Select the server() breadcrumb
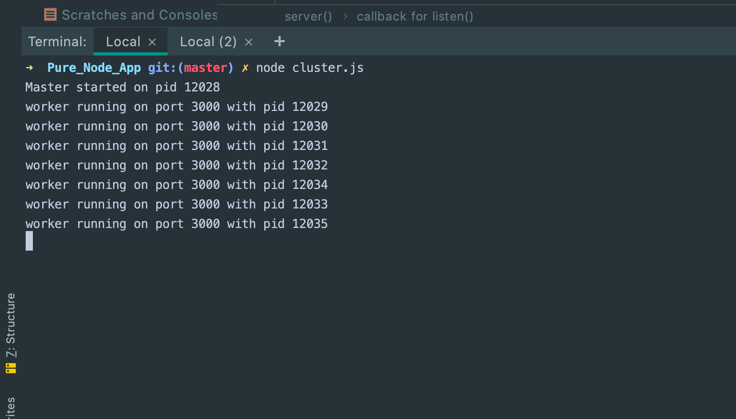Image resolution: width=736 pixels, height=419 pixels. (x=308, y=16)
